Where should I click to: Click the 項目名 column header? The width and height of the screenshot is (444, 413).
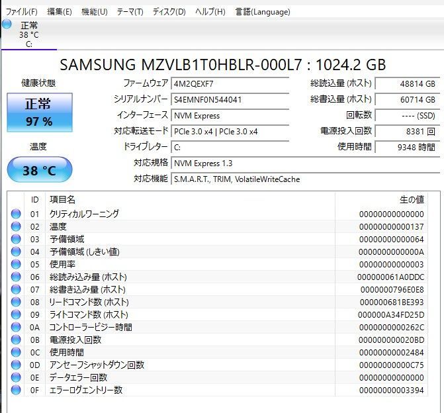point(63,199)
